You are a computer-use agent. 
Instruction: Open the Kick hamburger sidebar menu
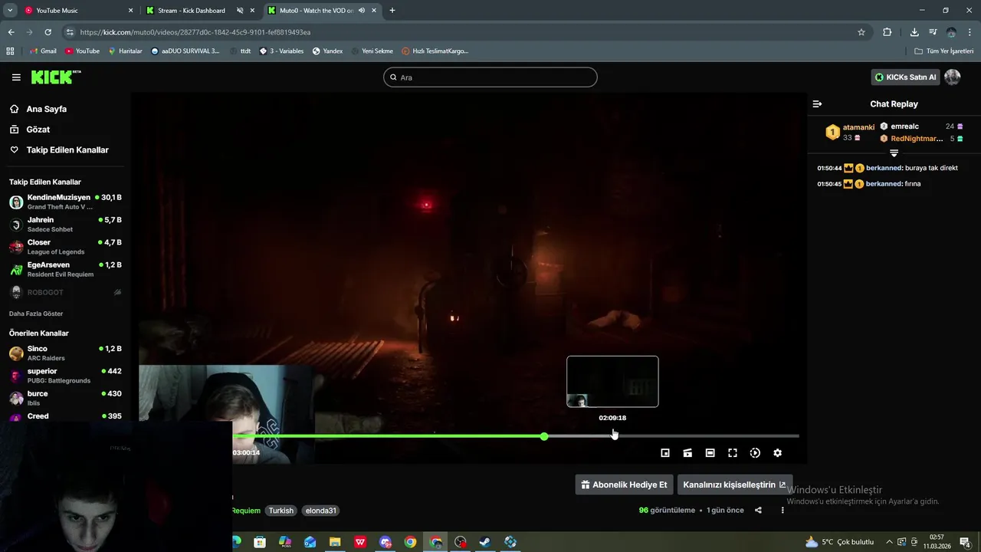click(16, 77)
